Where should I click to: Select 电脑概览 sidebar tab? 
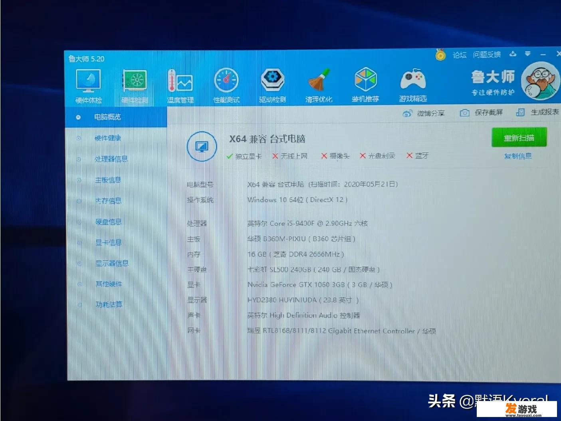116,117
